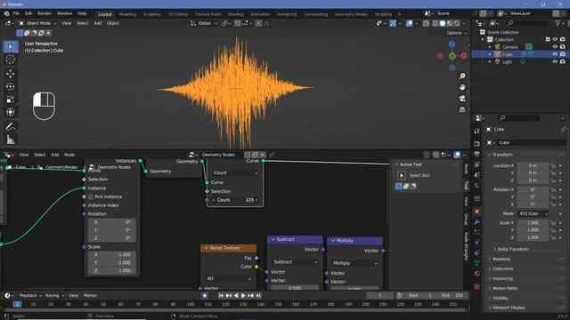Open the Object Data properties green triangle tab
The image size is (570, 320).
point(477,263)
